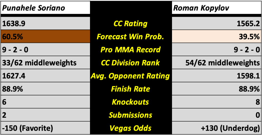Click the 54/62 middleweights cell
Viewport: 262px width, 135px height.
223,63
